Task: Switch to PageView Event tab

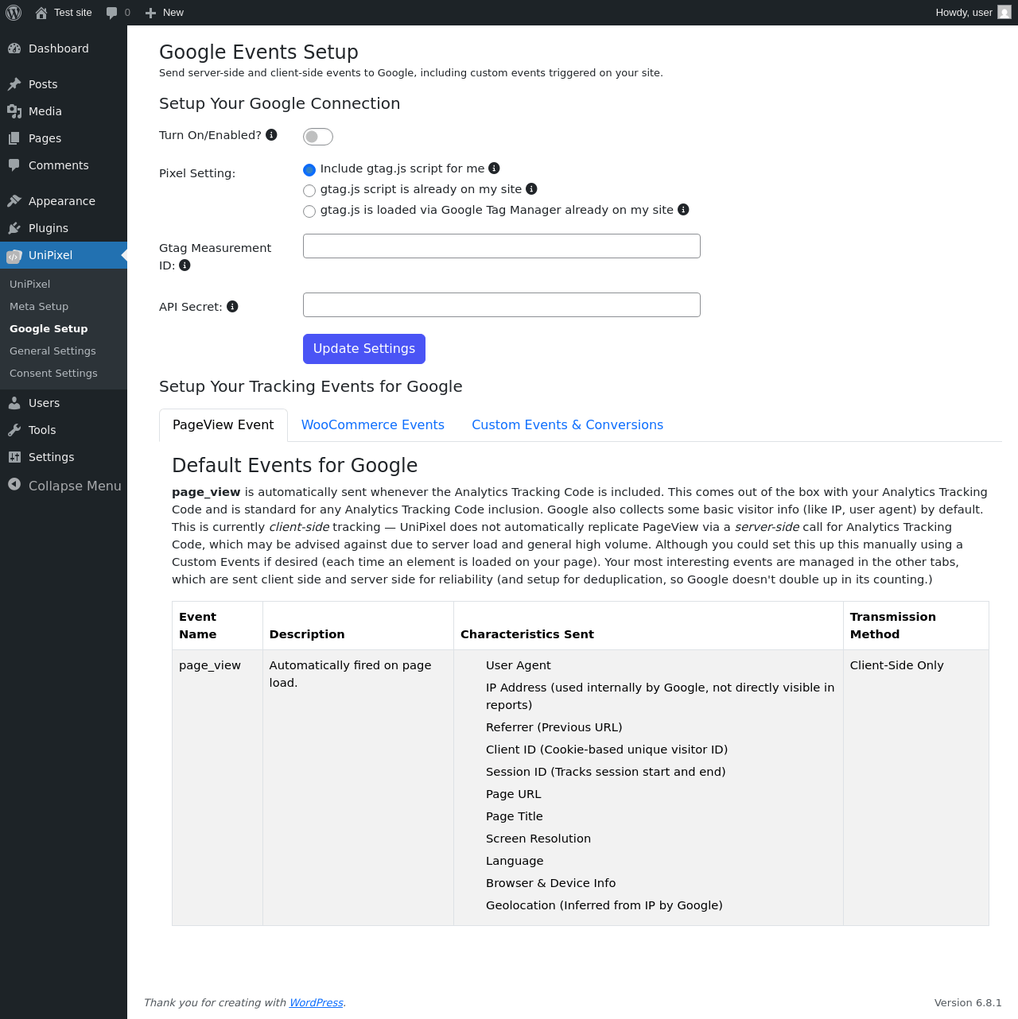Action: click(223, 425)
